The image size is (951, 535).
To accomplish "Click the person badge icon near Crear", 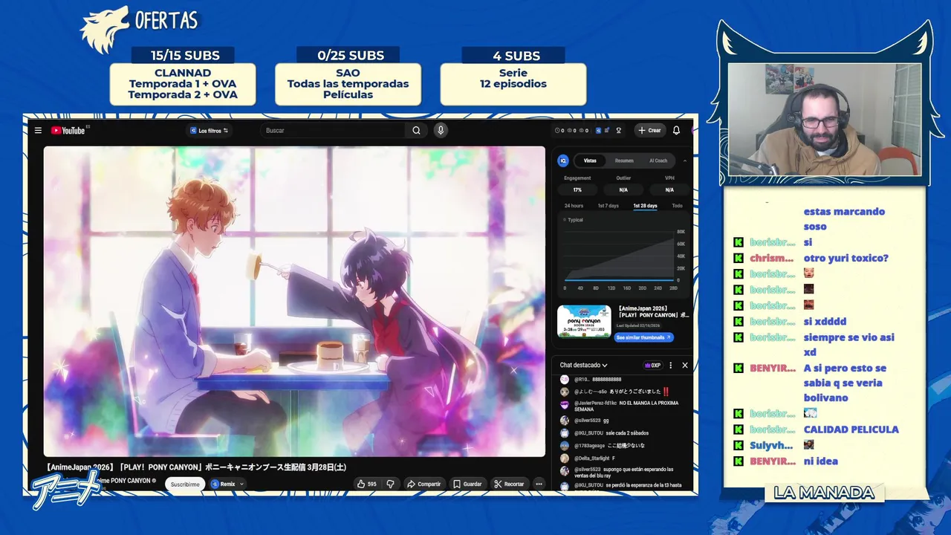I will click(x=618, y=130).
